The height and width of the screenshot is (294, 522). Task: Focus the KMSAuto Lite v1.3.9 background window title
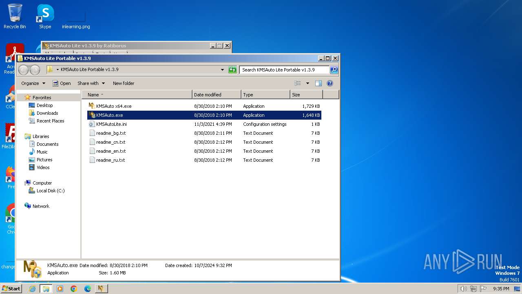88,46
